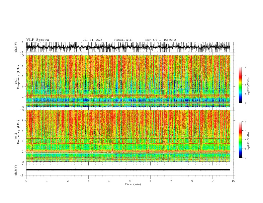263x203 pixels.
Task: Click time axis tick label '3'
Action: [88, 181]
